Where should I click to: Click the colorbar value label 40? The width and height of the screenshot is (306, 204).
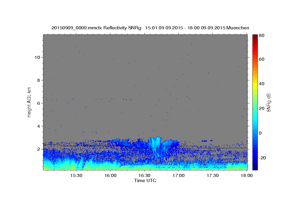(262, 84)
